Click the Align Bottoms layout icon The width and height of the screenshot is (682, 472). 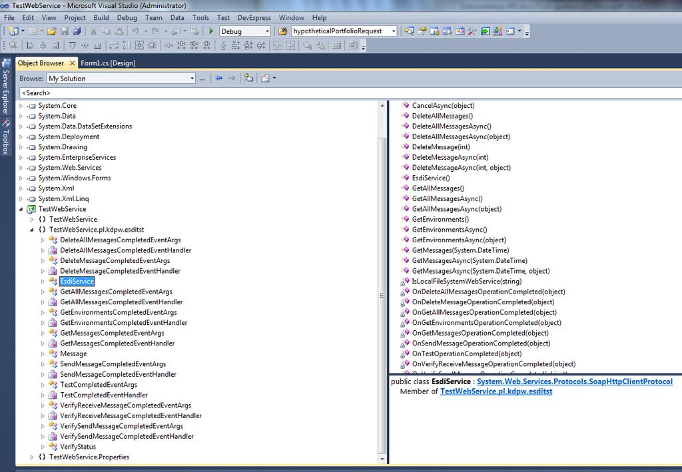[x=97, y=45]
